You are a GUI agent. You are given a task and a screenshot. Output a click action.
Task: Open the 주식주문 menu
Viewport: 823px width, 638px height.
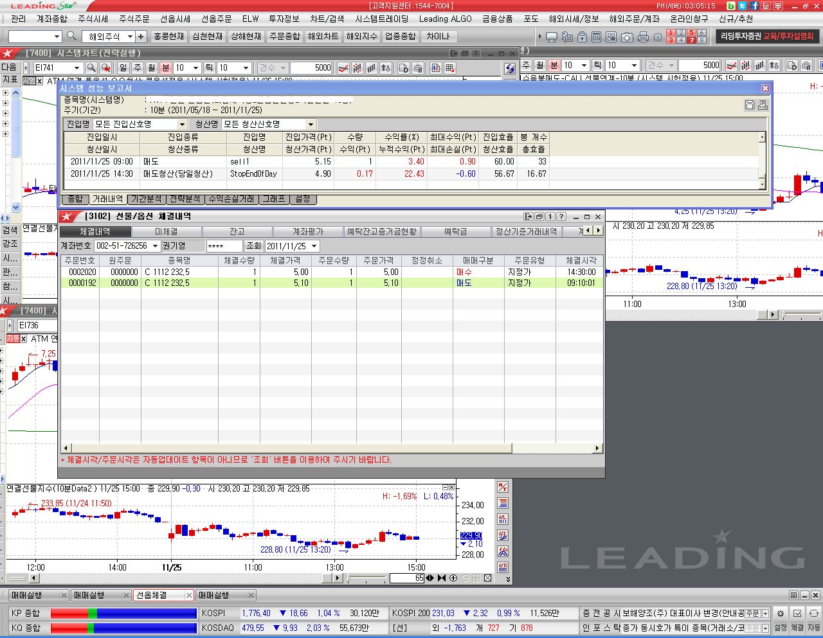[x=134, y=19]
